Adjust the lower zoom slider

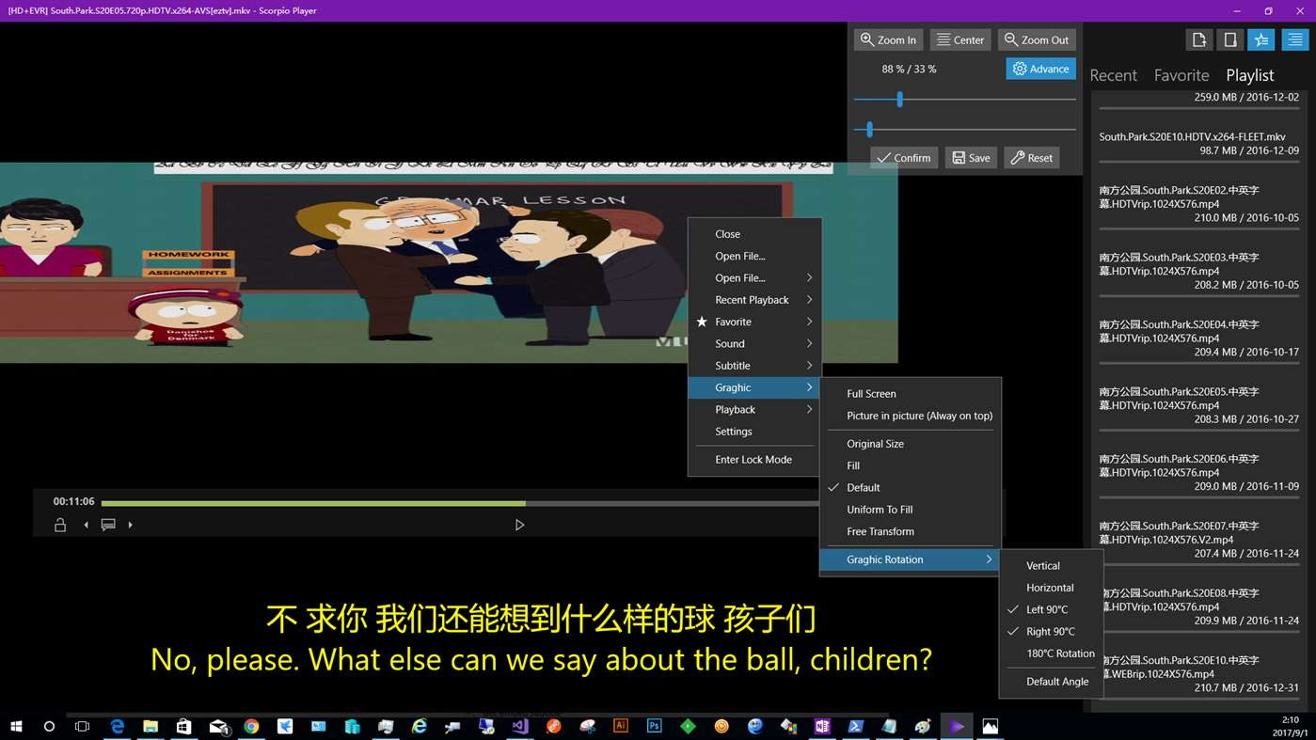[869, 129]
